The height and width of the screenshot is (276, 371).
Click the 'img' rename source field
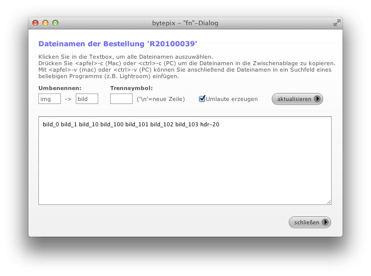coord(49,99)
